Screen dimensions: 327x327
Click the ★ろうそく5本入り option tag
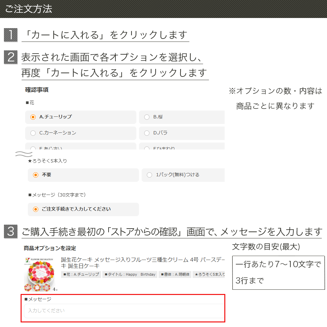209,274
